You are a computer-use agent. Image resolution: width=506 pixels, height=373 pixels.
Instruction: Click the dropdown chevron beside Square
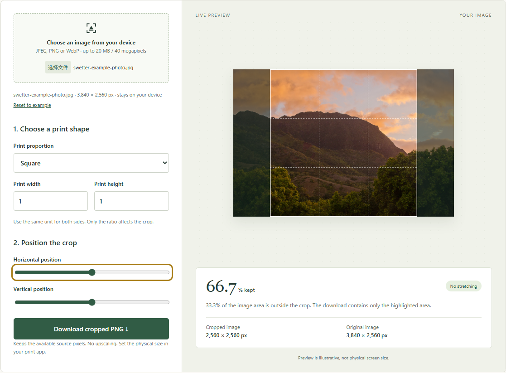pos(164,163)
